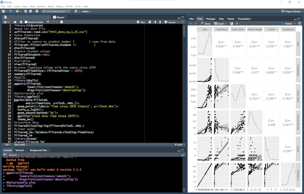Expand Export dropdown in Plots pane
This screenshot has width=304, height=194.
click(226, 24)
